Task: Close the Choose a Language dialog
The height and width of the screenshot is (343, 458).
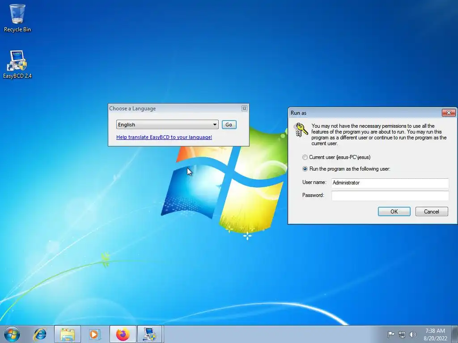Action: (x=244, y=109)
